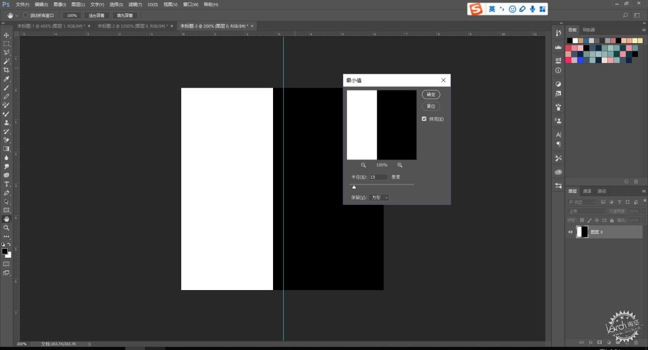Open the Image menu
The width and height of the screenshot is (648, 350).
tap(60, 5)
